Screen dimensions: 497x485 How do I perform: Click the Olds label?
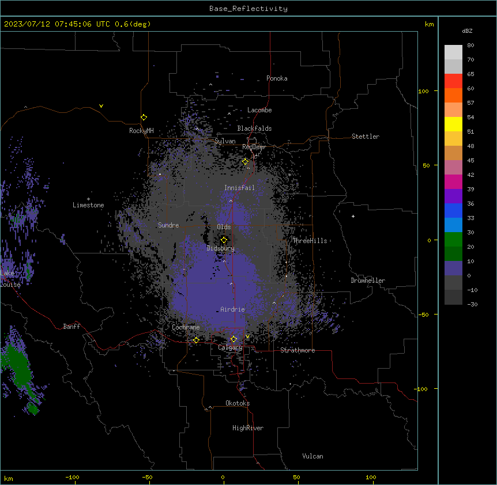tap(224, 227)
